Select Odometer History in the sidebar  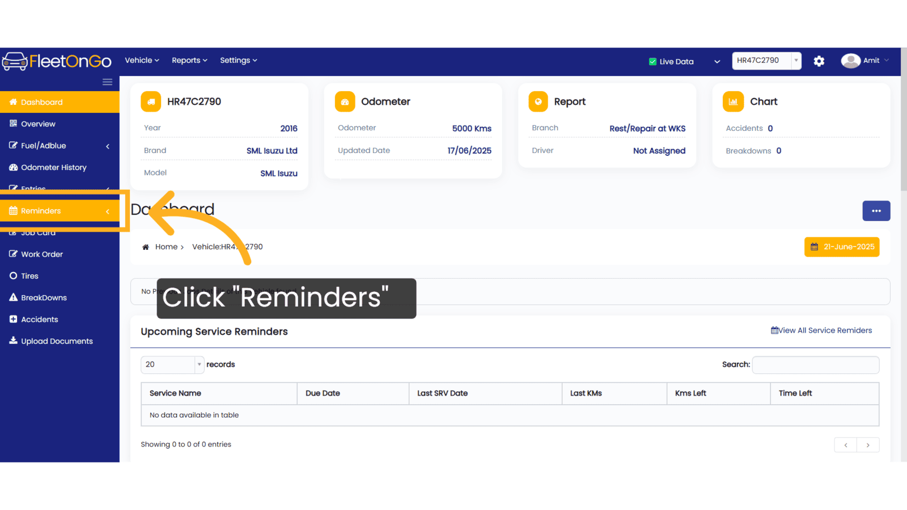[60, 167]
